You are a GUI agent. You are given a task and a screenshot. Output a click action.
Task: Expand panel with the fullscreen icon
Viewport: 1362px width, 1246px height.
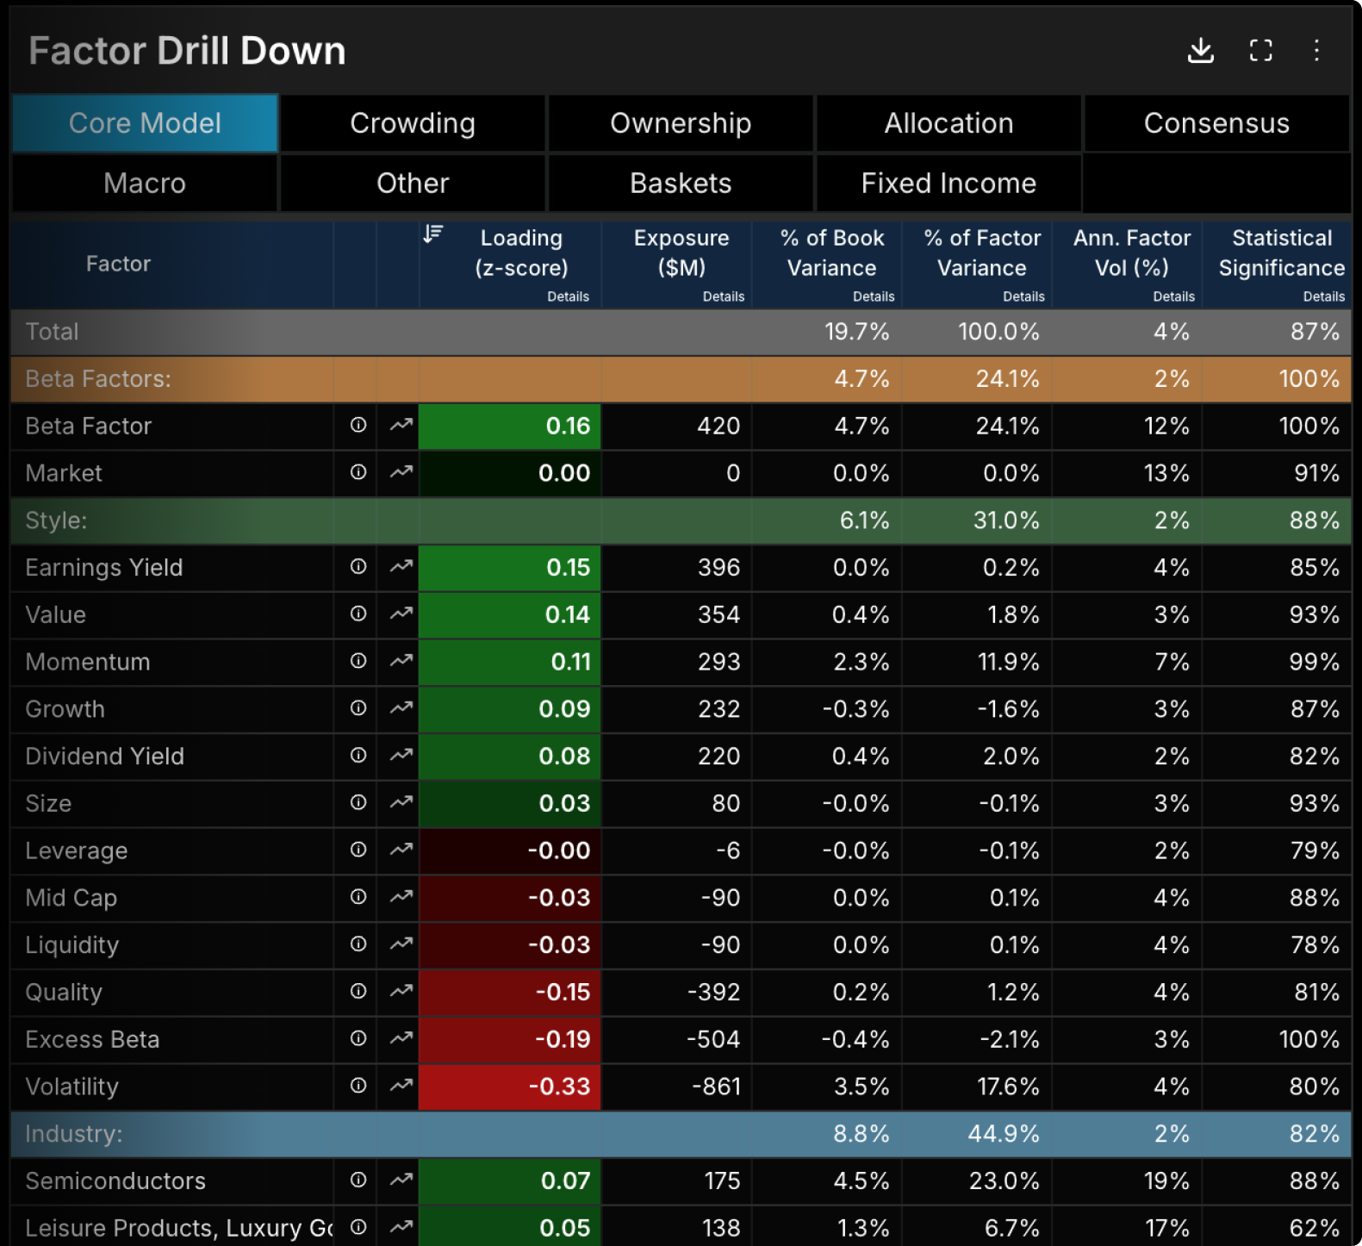[1260, 51]
